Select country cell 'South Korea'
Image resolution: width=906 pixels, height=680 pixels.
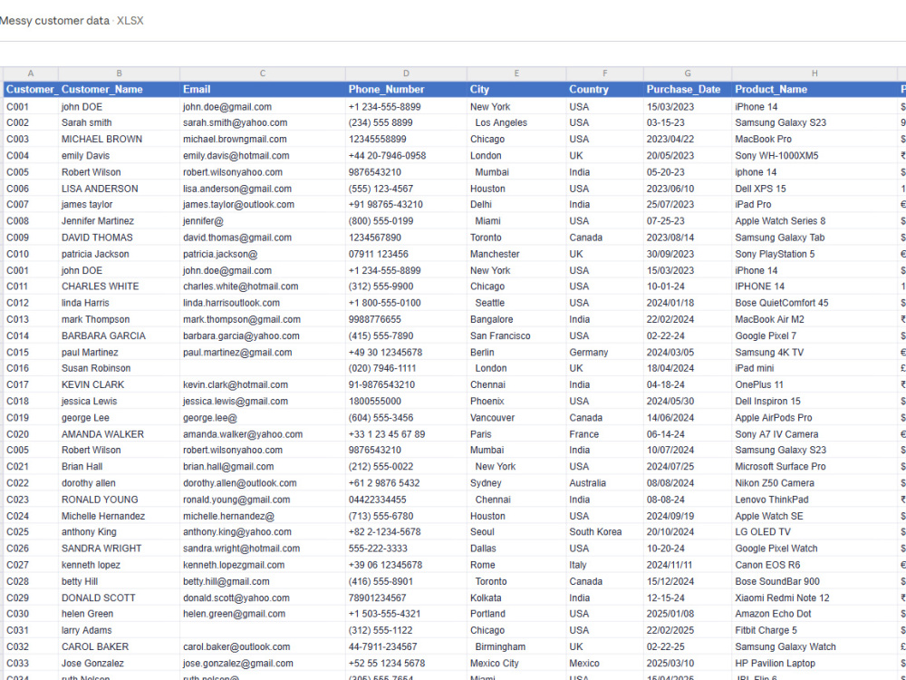point(605,532)
